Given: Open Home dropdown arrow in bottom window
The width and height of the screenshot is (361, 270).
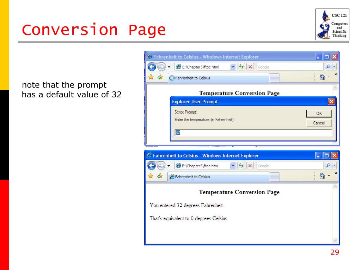Looking at the screenshot, I should [329, 176].
